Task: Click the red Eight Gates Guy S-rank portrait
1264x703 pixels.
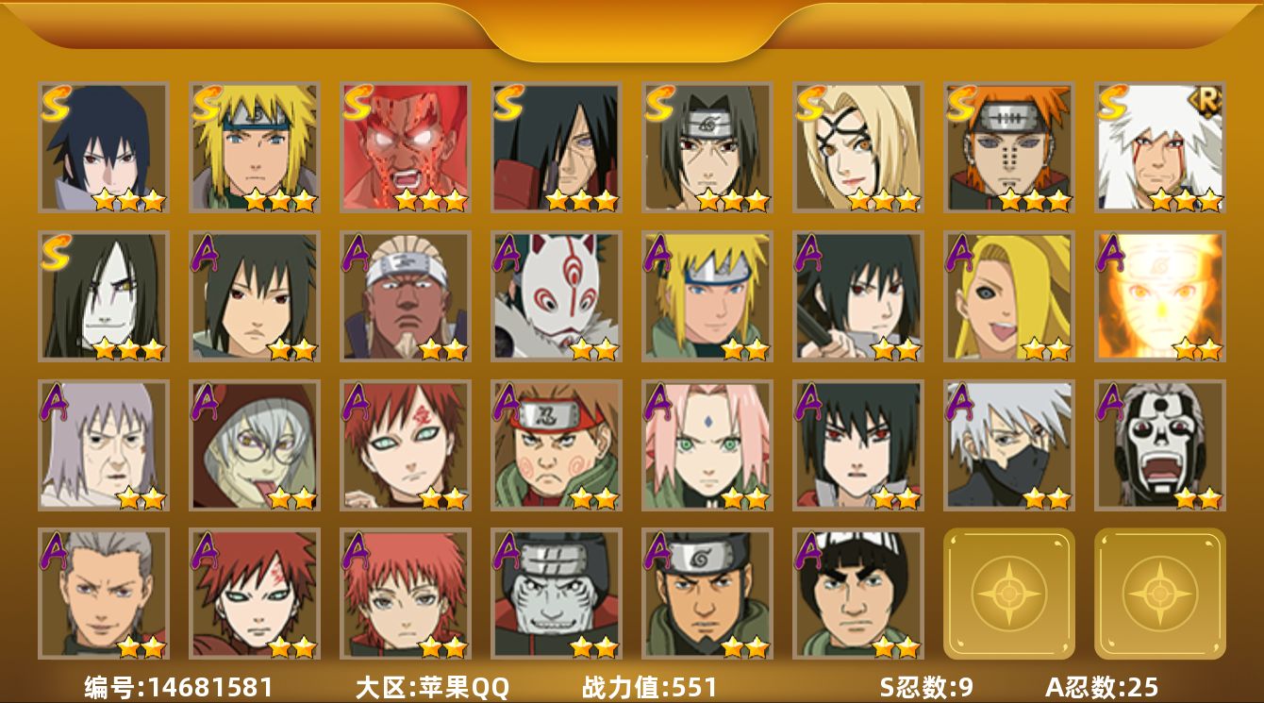Action: click(405, 147)
